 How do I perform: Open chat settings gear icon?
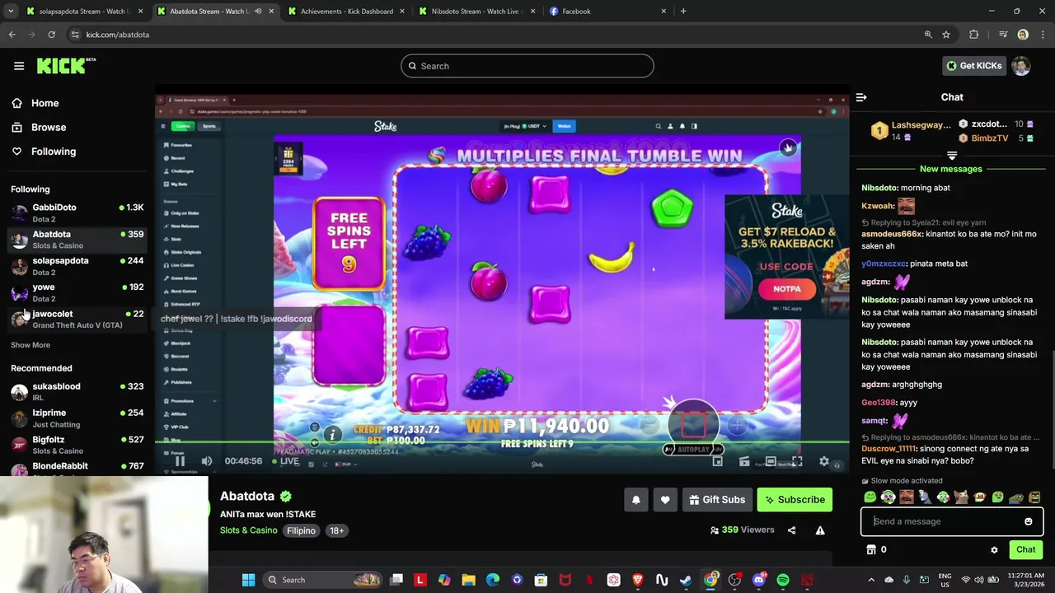click(994, 549)
